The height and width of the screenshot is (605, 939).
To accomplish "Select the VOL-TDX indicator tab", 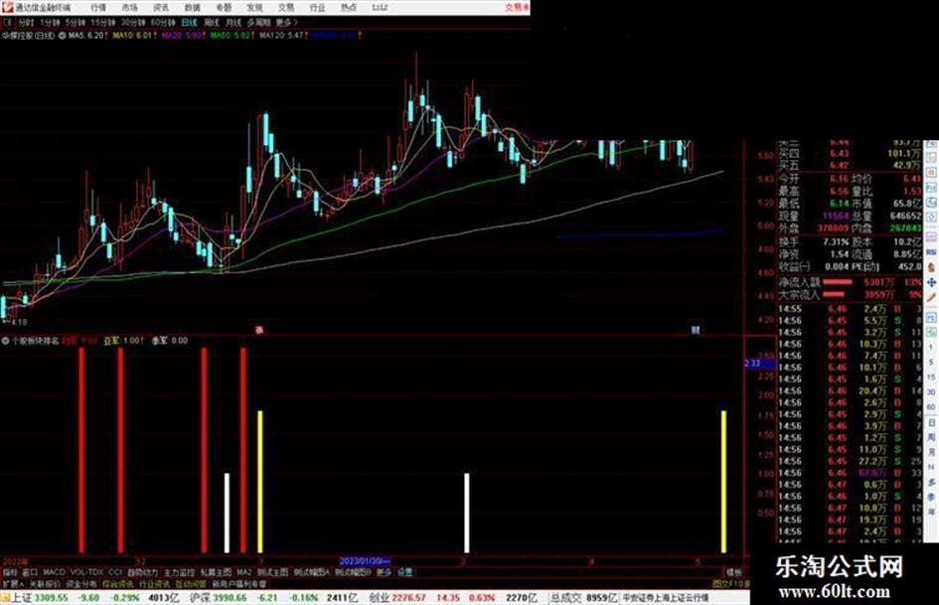I will click(x=87, y=572).
